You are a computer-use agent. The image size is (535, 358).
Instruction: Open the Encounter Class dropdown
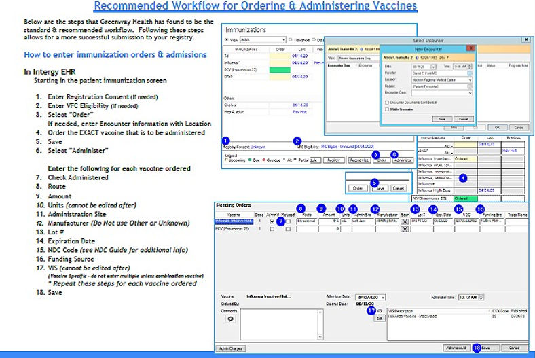442,93
